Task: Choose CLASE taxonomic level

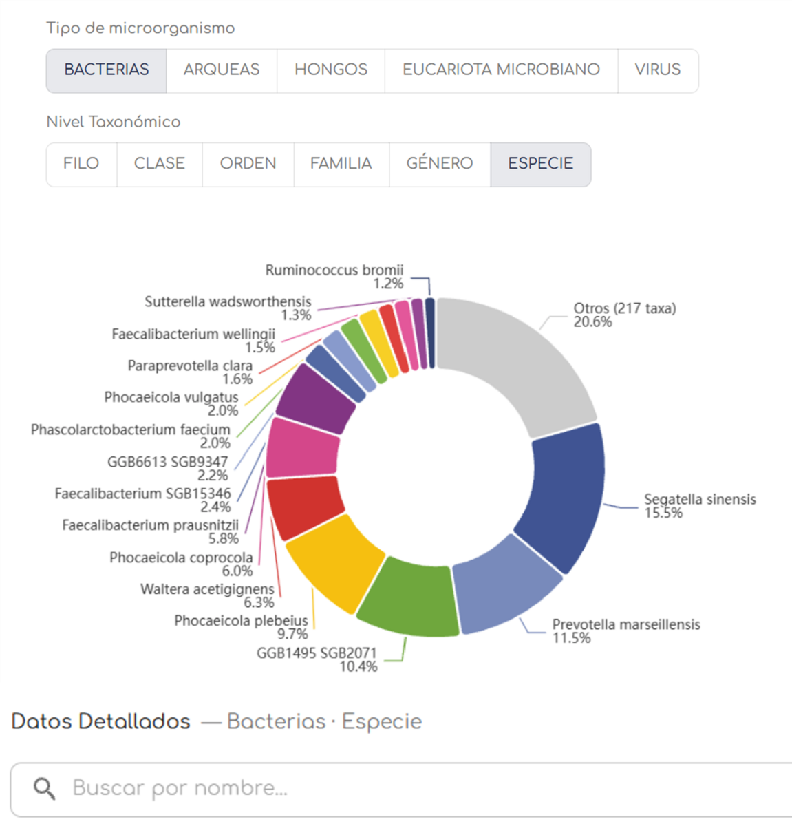Action: pyautogui.click(x=160, y=164)
